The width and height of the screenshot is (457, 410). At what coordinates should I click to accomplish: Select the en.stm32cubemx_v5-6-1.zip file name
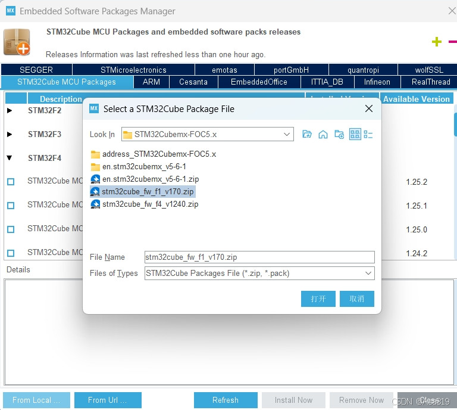[151, 179]
